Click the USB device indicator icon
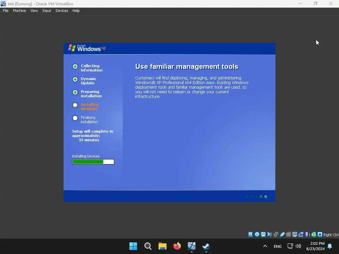 click(x=282, y=234)
